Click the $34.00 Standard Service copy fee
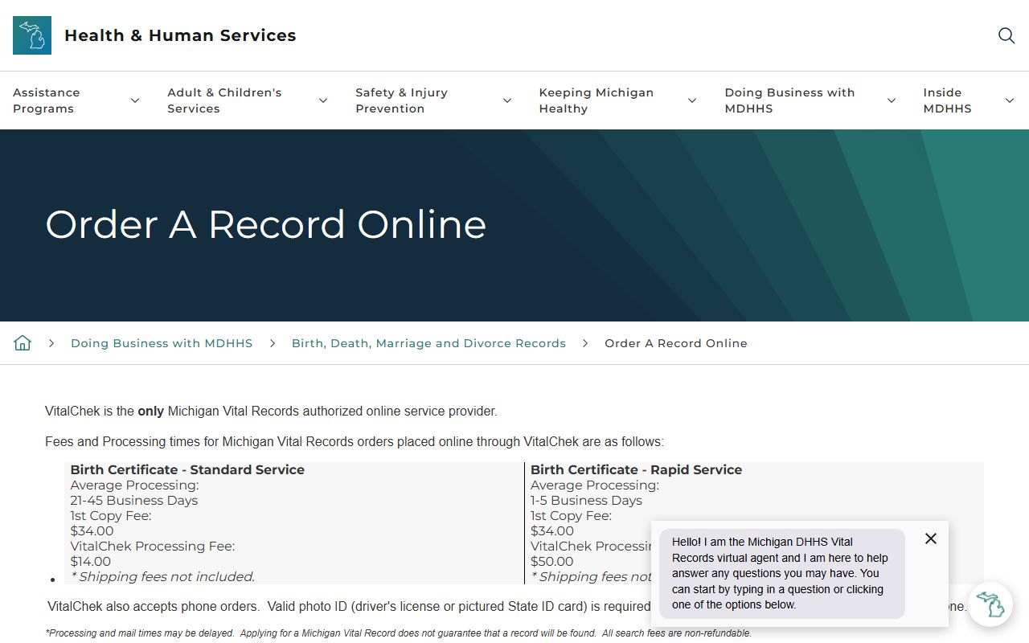Viewport: 1029px width, 643px height. (92, 530)
